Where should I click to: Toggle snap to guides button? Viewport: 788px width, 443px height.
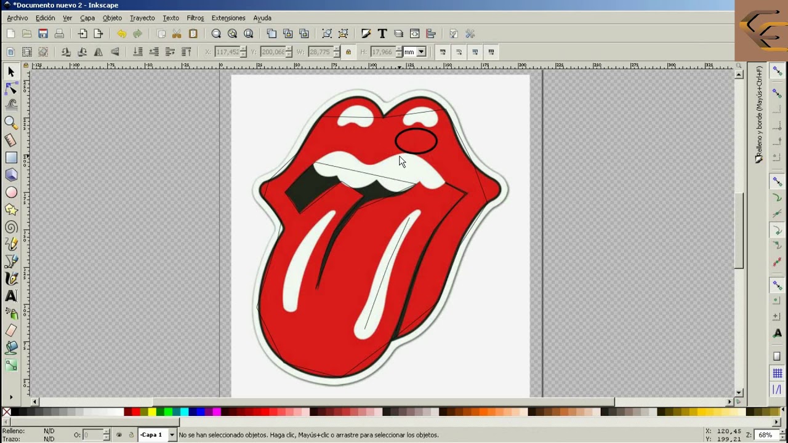pyautogui.click(x=777, y=389)
